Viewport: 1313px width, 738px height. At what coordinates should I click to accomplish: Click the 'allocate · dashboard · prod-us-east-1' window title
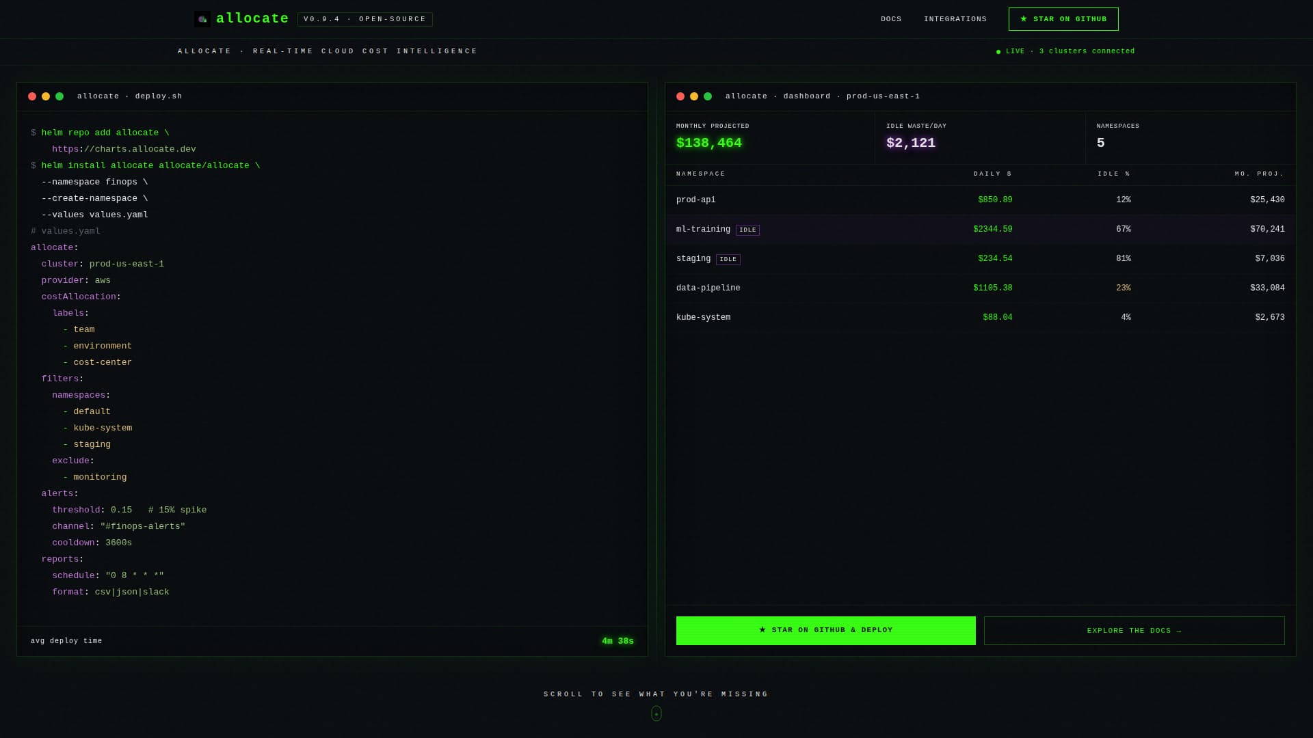[823, 96]
